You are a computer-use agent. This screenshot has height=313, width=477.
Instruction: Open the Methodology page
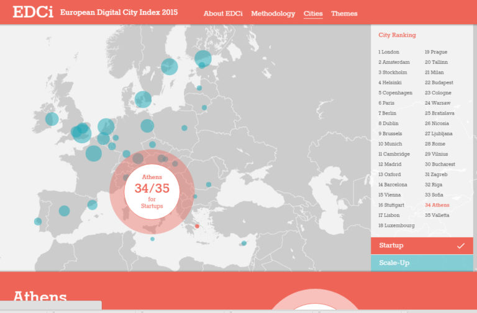pos(273,14)
